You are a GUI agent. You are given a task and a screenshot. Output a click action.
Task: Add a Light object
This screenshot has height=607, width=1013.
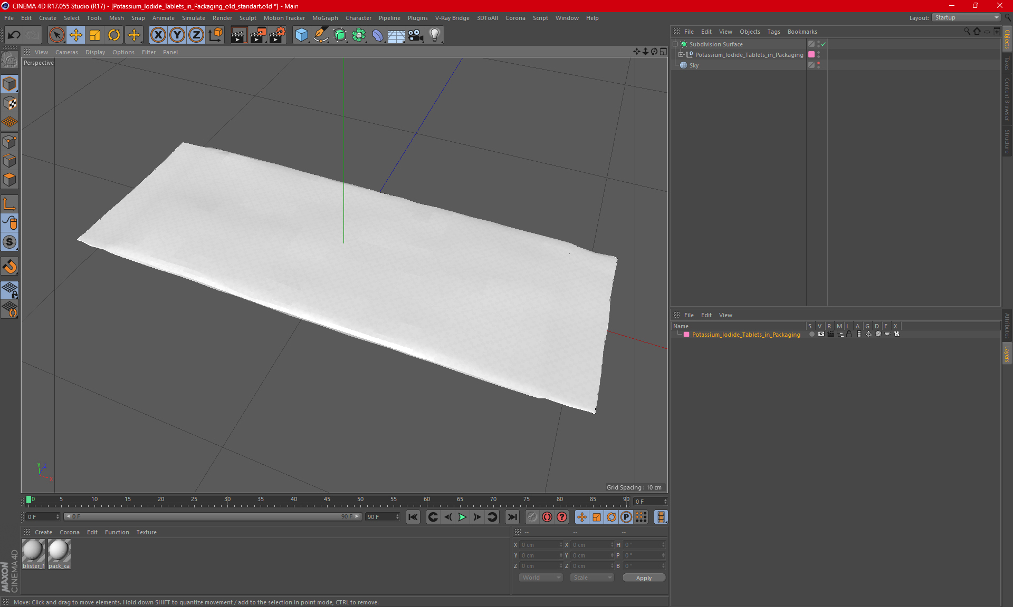coord(435,35)
